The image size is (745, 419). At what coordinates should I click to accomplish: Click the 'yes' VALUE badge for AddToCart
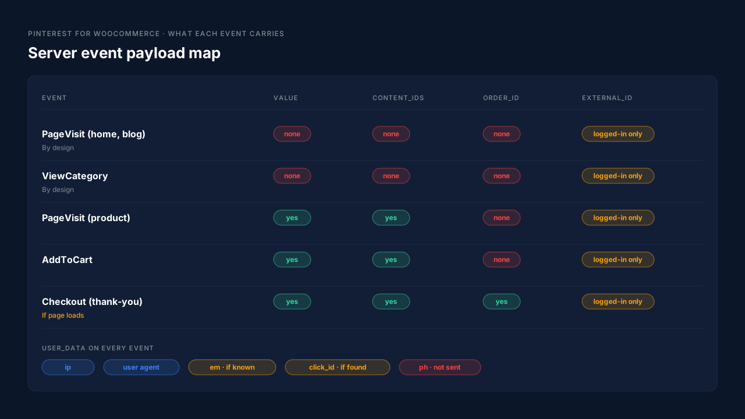click(292, 260)
